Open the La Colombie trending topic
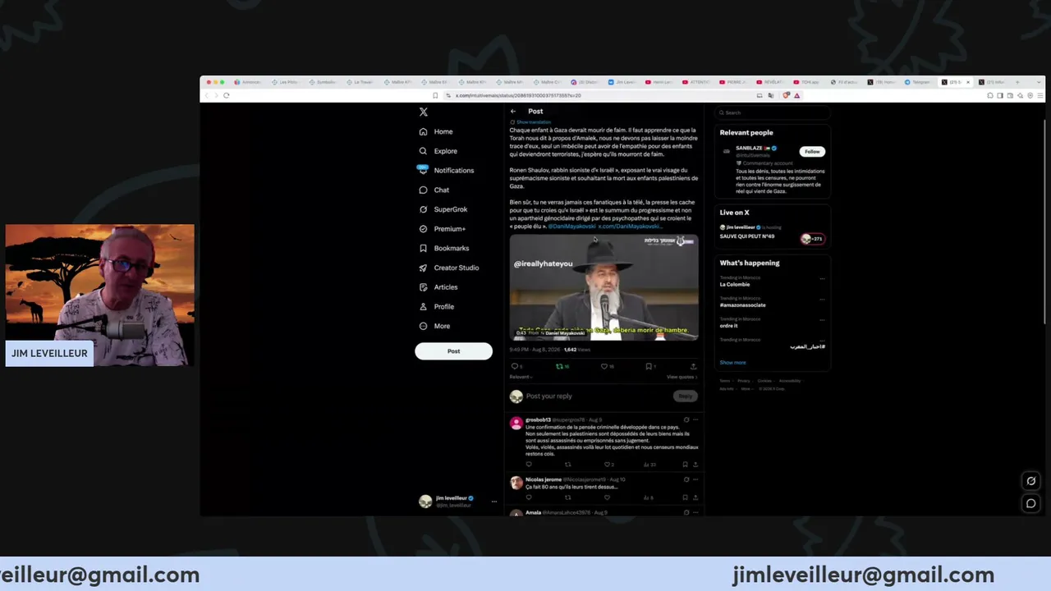The image size is (1051, 591). coord(735,284)
